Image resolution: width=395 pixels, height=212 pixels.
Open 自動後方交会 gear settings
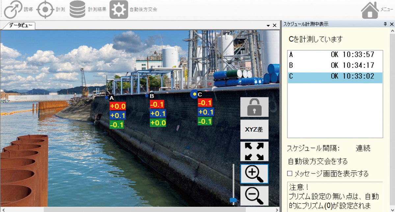(118, 9)
